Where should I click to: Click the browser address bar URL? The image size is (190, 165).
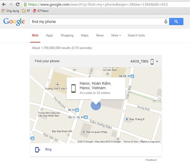click(98, 4)
